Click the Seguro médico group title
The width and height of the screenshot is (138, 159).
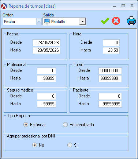(20, 90)
